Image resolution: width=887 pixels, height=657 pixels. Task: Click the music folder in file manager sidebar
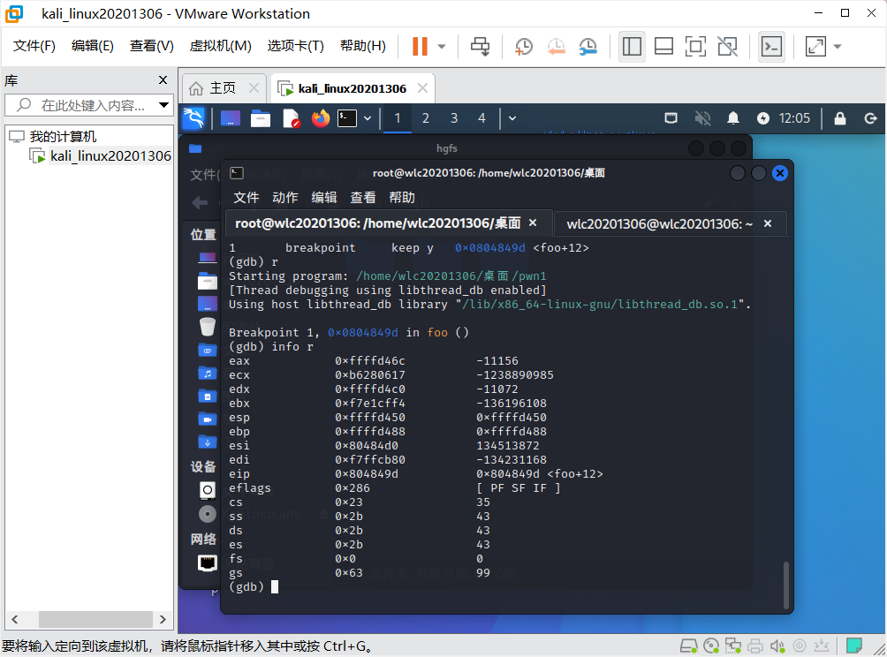(208, 374)
